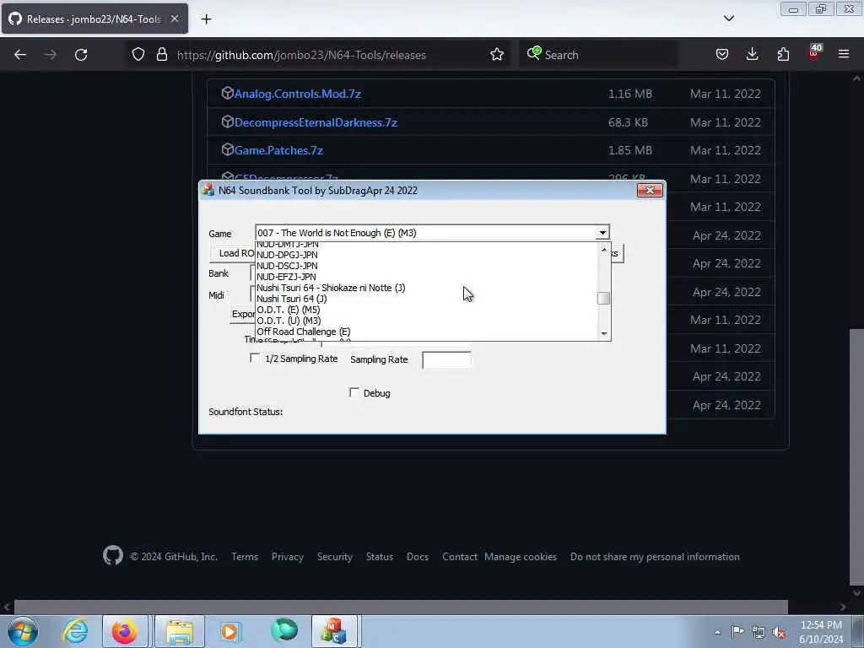Click the Firefox Search box
The image size is (864, 648).
pos(598,55)
